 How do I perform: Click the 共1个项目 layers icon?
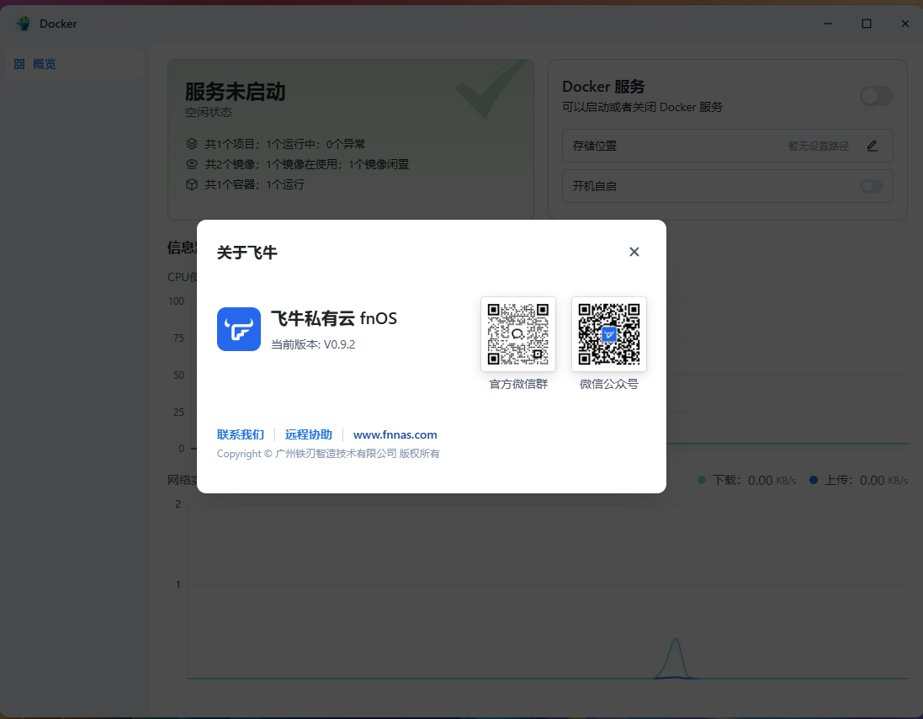(192, 144)
